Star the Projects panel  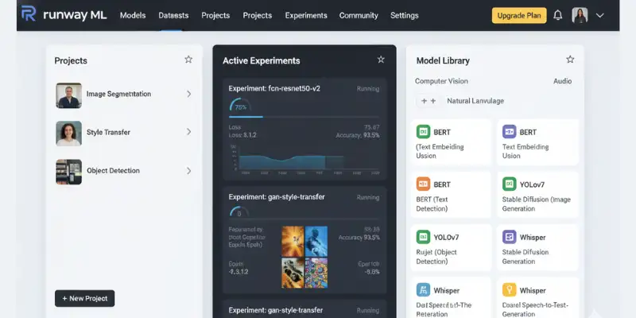[188, 60]
